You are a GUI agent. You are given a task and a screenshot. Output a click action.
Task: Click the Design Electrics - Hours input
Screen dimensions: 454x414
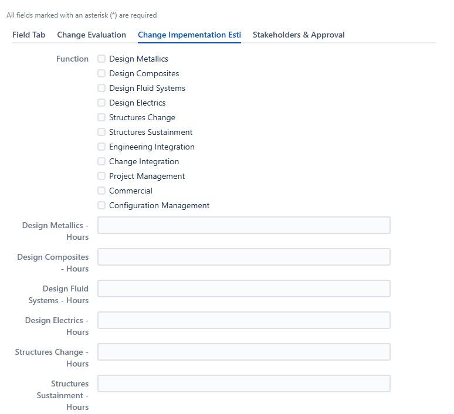coord(244,320)
